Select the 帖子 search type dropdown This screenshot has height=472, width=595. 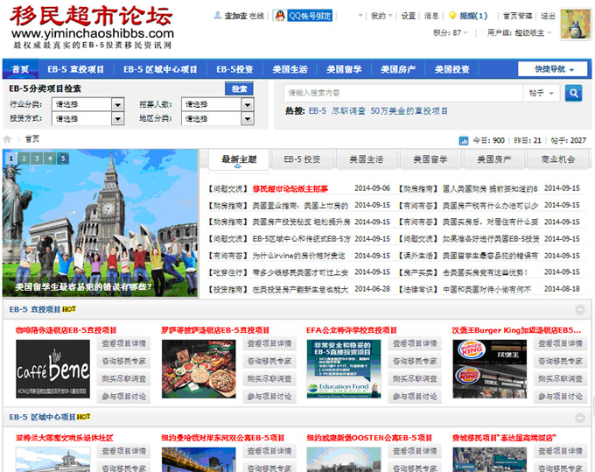pyautogui.click(x=542, y=93)
